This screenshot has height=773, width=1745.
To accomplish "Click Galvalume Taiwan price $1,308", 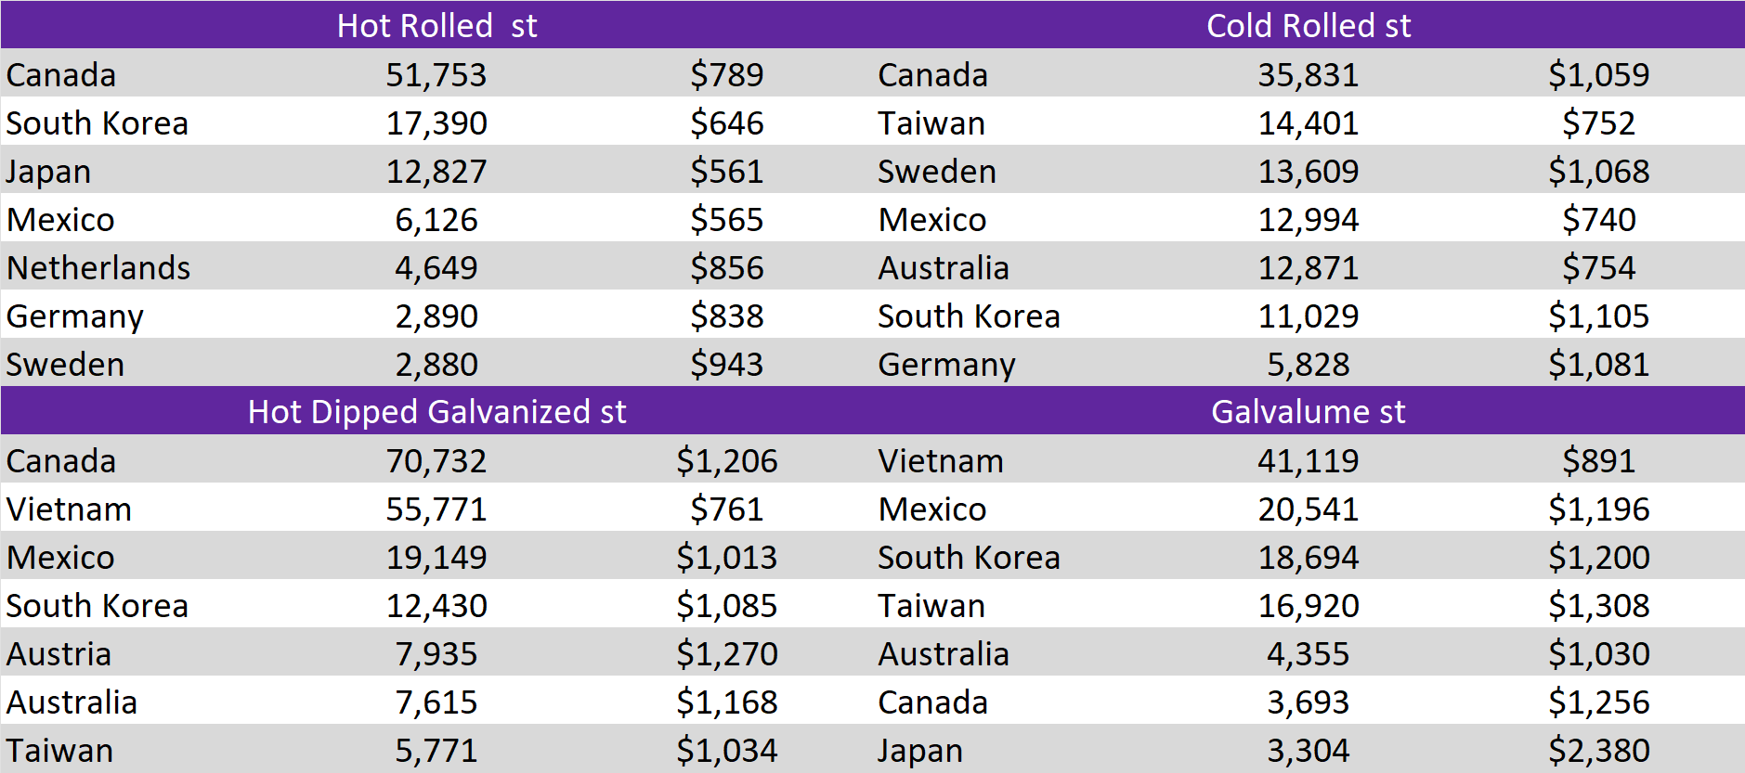I will pyautogui.click(x=1598, y=606).
